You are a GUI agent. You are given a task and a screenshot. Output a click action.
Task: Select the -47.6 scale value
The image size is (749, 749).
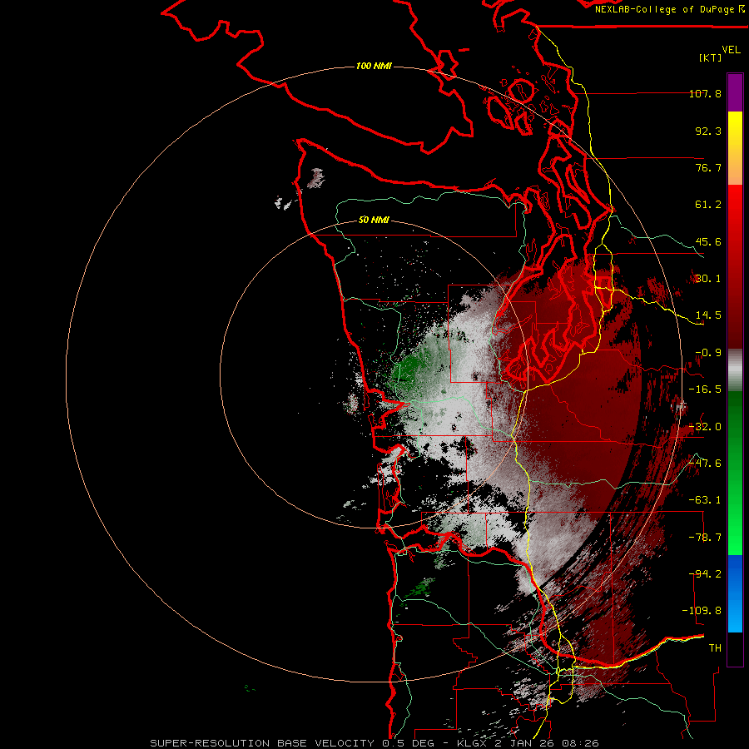tap(705, 464)
